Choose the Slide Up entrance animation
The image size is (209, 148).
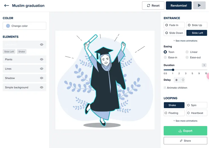pyautogui.click(x=197, y=25)
